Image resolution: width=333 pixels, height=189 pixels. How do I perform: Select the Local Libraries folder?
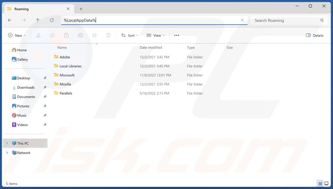click(x=70, y=66)
